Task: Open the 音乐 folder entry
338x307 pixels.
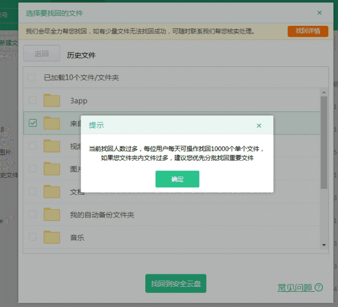Action: pos(77,237)
